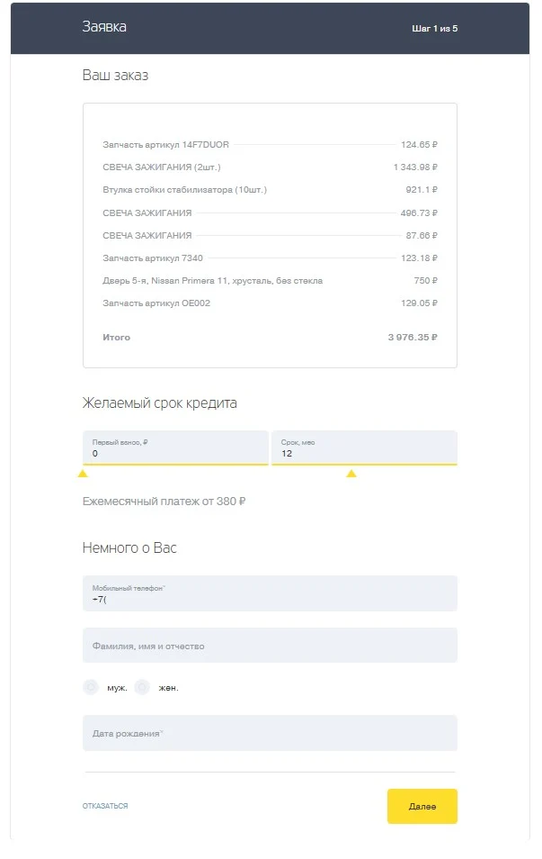
Task: Click the Дверь 5-я Nissan Primera row
Action: tap(270, 280)
